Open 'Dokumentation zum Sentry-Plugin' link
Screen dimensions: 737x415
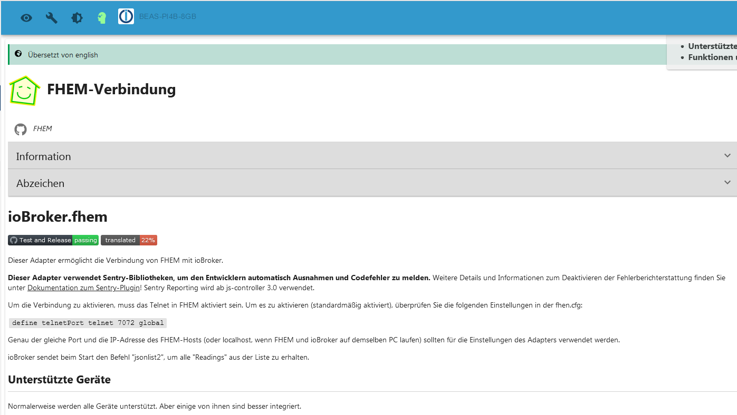[x=83, y=288]
